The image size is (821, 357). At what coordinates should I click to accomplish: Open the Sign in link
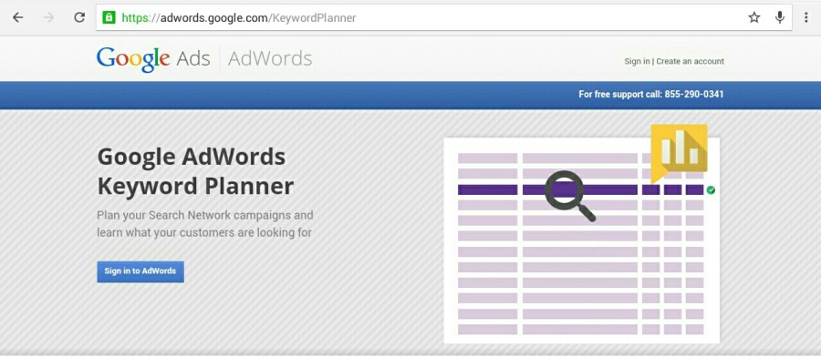(637, 61)
